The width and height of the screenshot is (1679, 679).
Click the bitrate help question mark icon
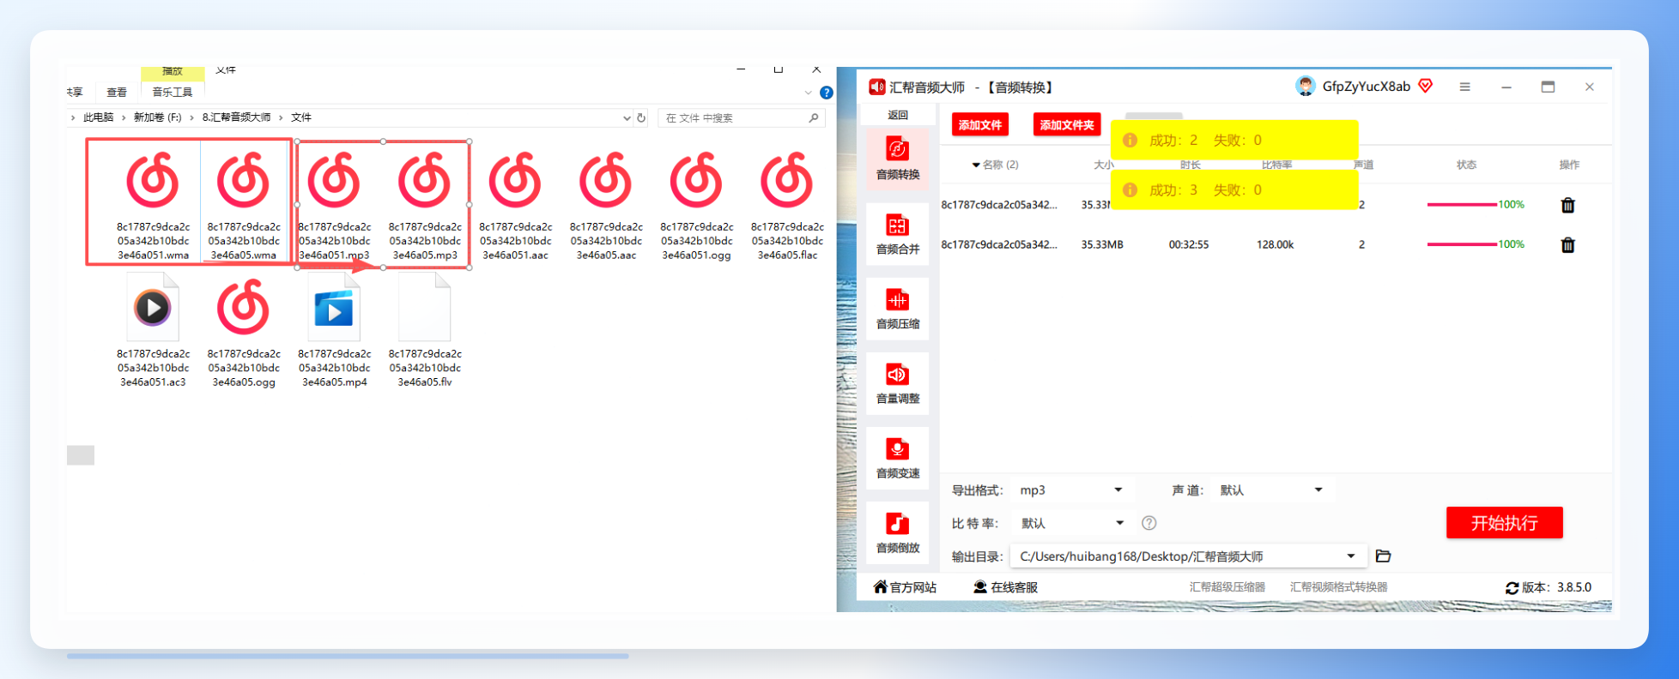click(x=1149, y=523)
